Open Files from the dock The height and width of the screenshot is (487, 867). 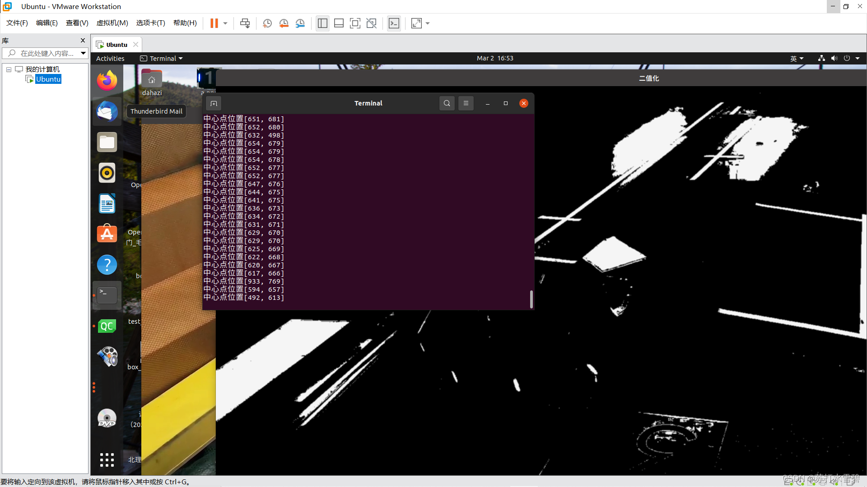(107, 142)
